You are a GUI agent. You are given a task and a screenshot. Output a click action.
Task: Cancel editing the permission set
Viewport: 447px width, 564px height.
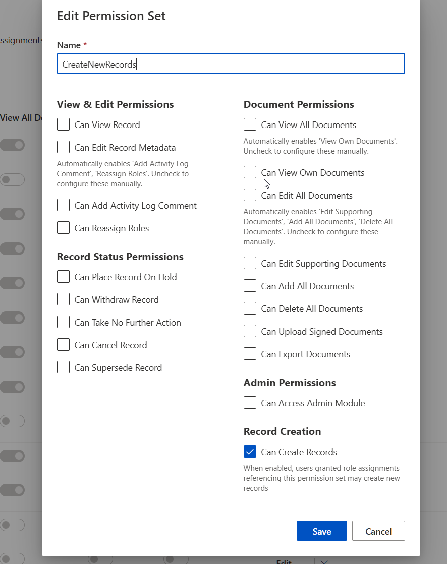tap(378, 531)
